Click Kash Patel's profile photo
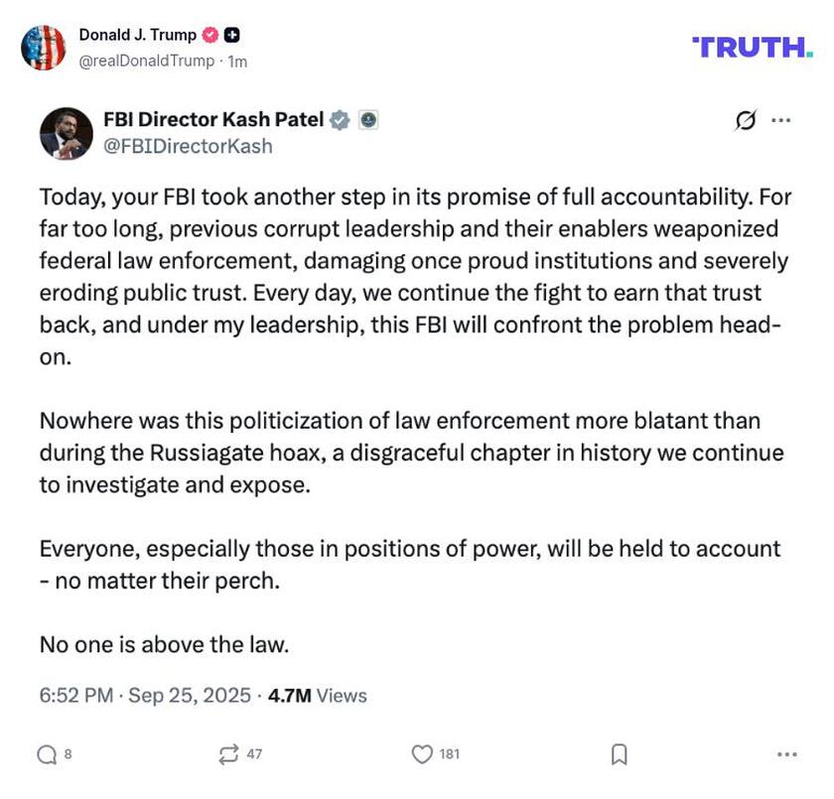The height and width of the screenshot is (799, 834). pos(66,133)
